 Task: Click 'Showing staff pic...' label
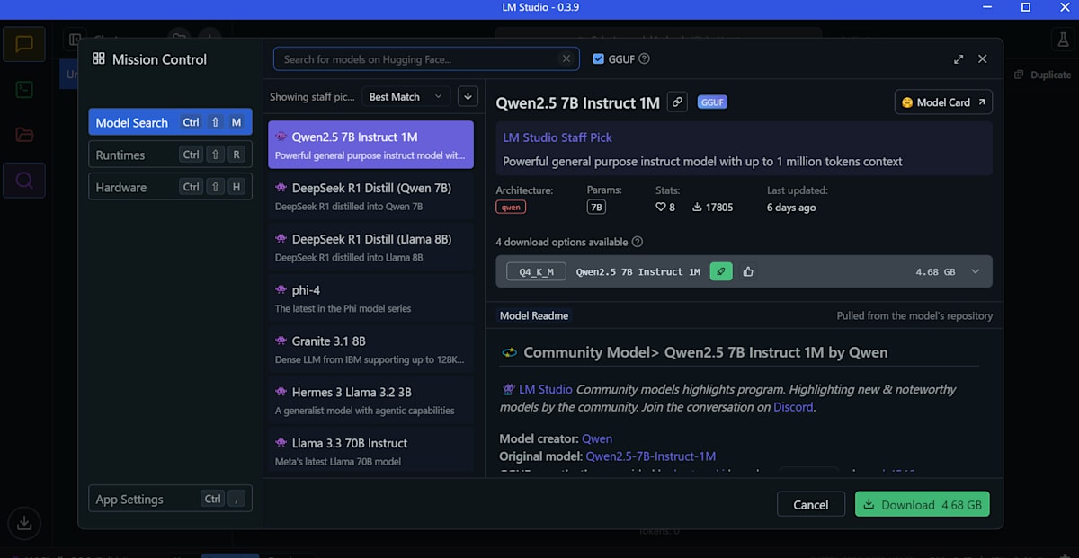(x=312, y=96)
